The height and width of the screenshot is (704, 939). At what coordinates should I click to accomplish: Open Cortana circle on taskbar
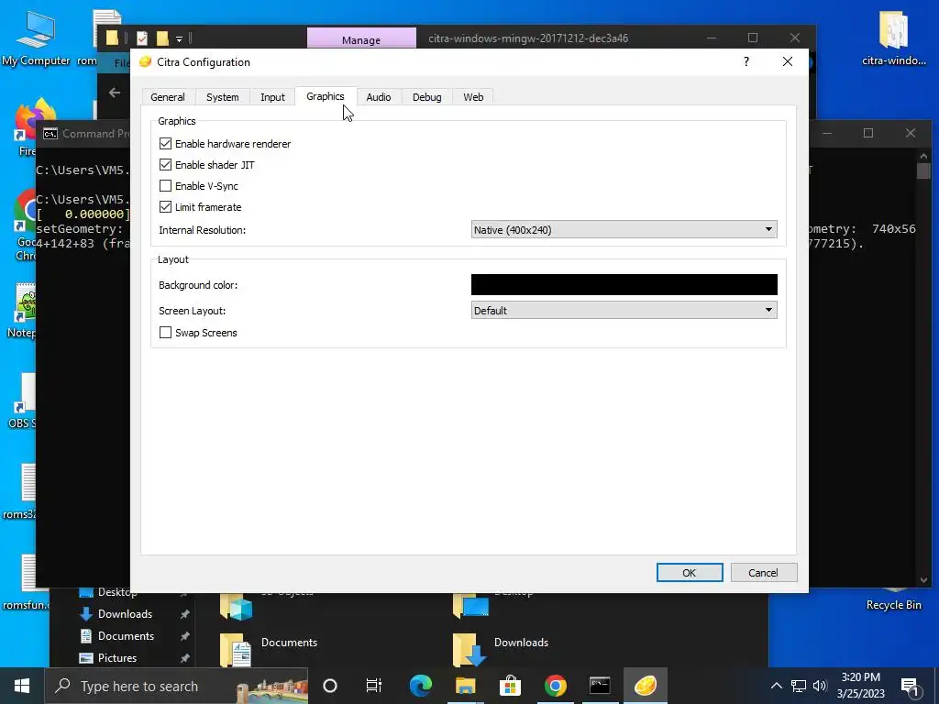coord(330,686)
